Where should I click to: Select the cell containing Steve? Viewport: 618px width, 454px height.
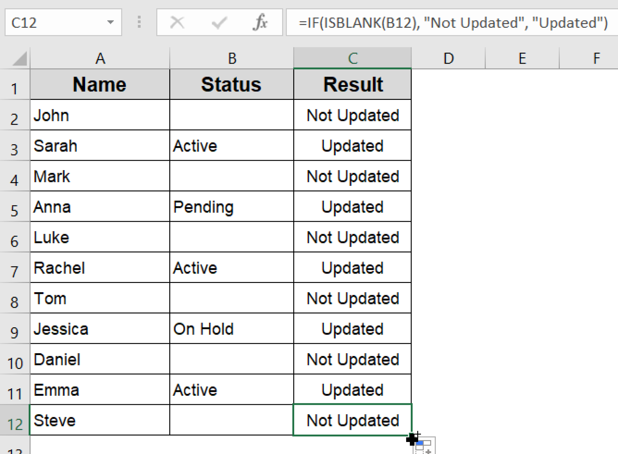click(x=100, y=420)
